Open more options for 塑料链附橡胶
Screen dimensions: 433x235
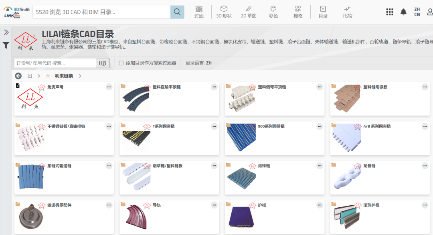(x=425, y=87)
